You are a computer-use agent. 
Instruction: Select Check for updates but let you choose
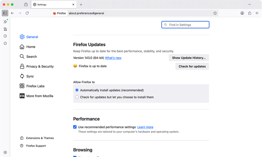click(x=77, y=97)
